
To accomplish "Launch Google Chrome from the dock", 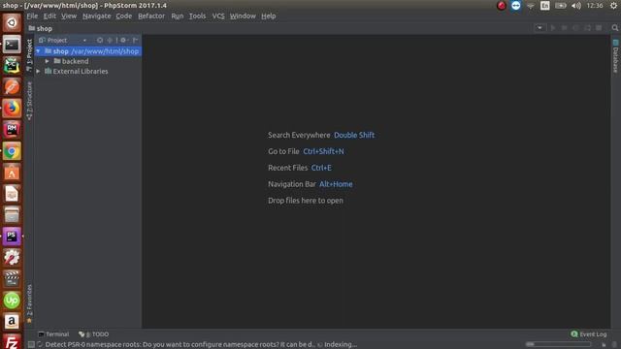I will (12, 151).
